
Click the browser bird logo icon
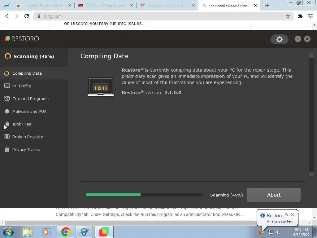6,5
